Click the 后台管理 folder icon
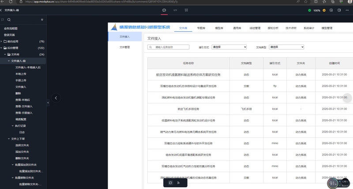353x189 pixels. (x=5, y=48)
